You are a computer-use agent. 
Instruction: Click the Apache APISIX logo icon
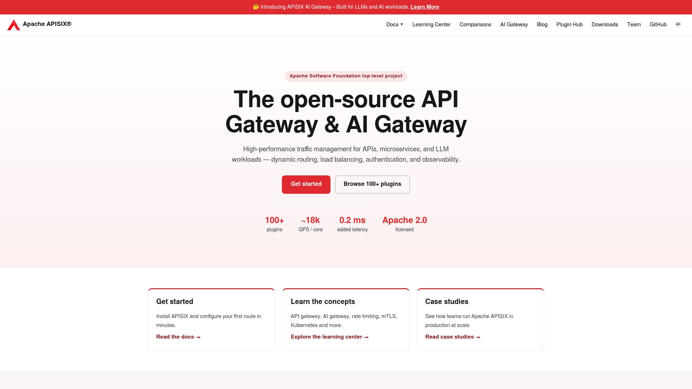14,25
